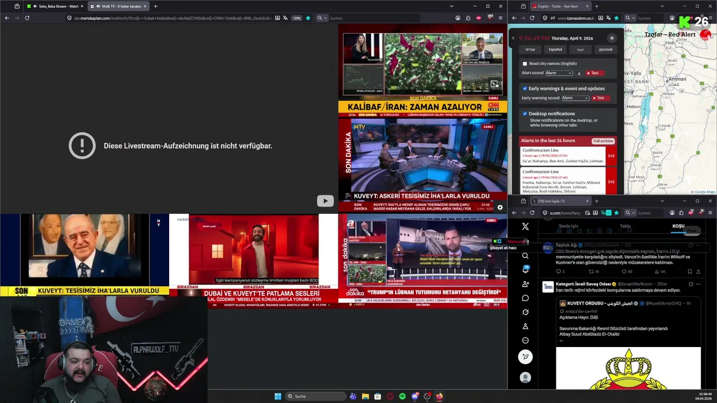The width and height of the screenshot is (717, 403).
Task: Switch Tzofar language to русский
Action: pyautogui.click(x=606, y=49)
